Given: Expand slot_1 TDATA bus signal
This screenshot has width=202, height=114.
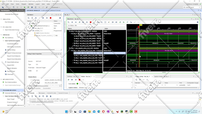Looking at the screenshot, I should coord(73,60).
